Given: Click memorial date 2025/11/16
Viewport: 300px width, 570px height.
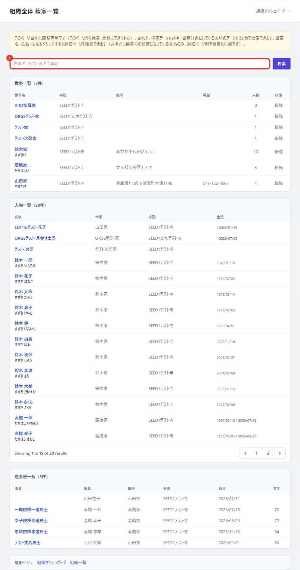Looking at the screenshot, I should (229, 532).
